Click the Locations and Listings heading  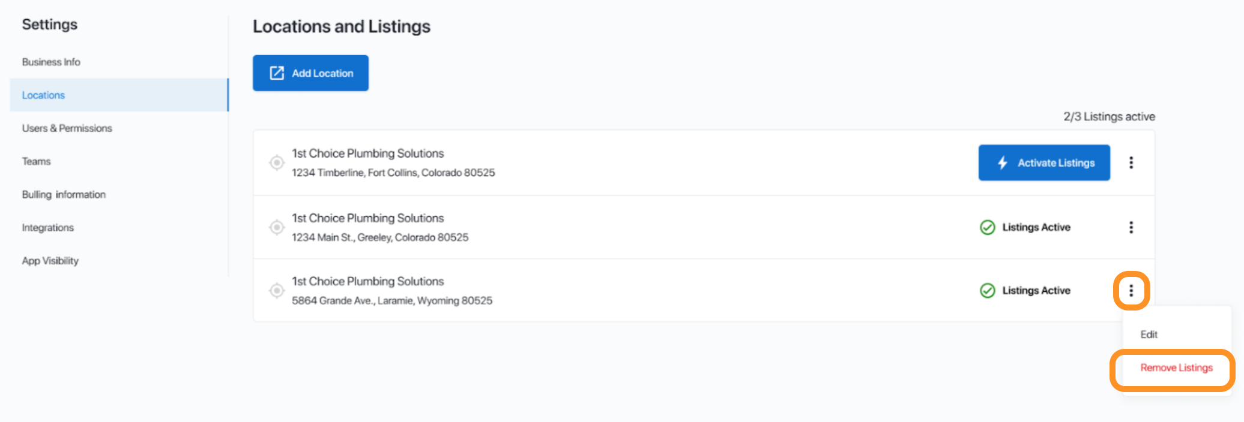pyautogui.click(x=342, y=26)
